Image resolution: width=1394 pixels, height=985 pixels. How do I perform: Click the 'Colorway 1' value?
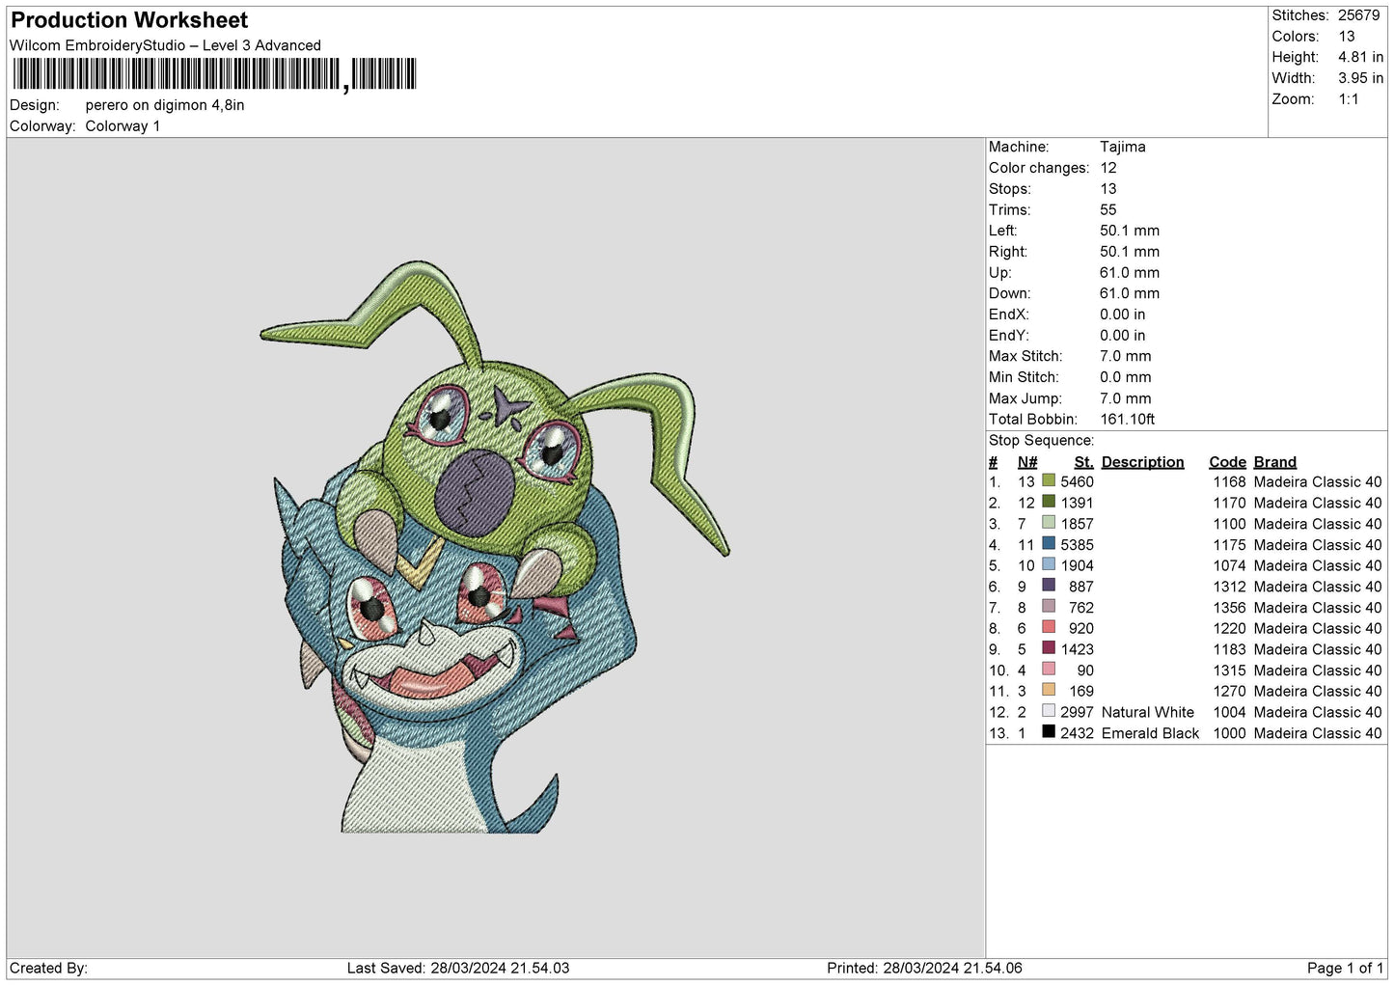click(x=123, y=126)
